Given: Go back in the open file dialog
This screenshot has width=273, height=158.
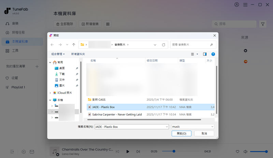Looking at the screenshot, I should [52, 45].
